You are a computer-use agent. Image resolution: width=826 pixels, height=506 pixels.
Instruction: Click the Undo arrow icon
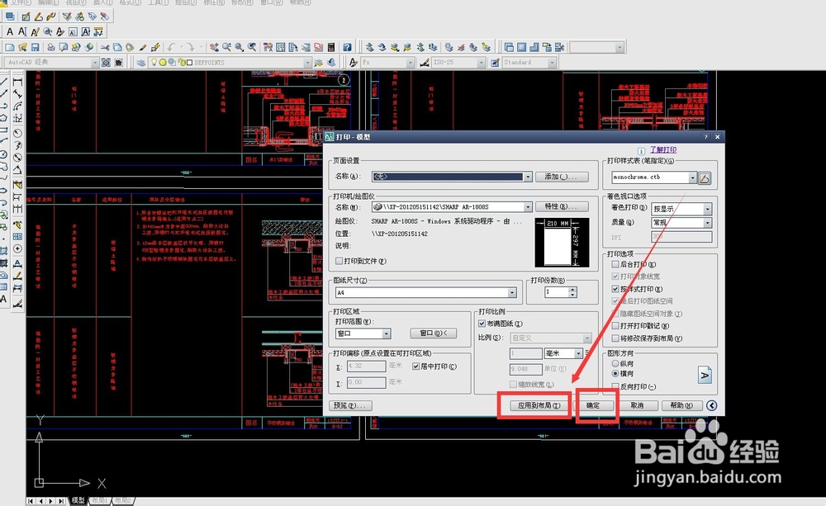(172, 47)
